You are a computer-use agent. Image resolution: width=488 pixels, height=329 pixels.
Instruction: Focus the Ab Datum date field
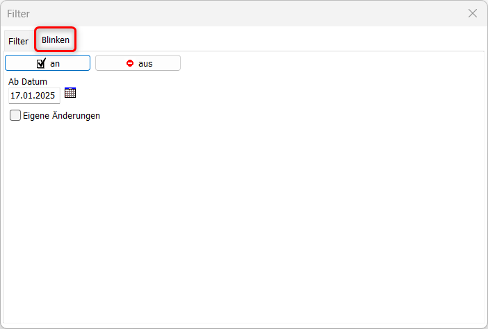click(x=33, y=96)
